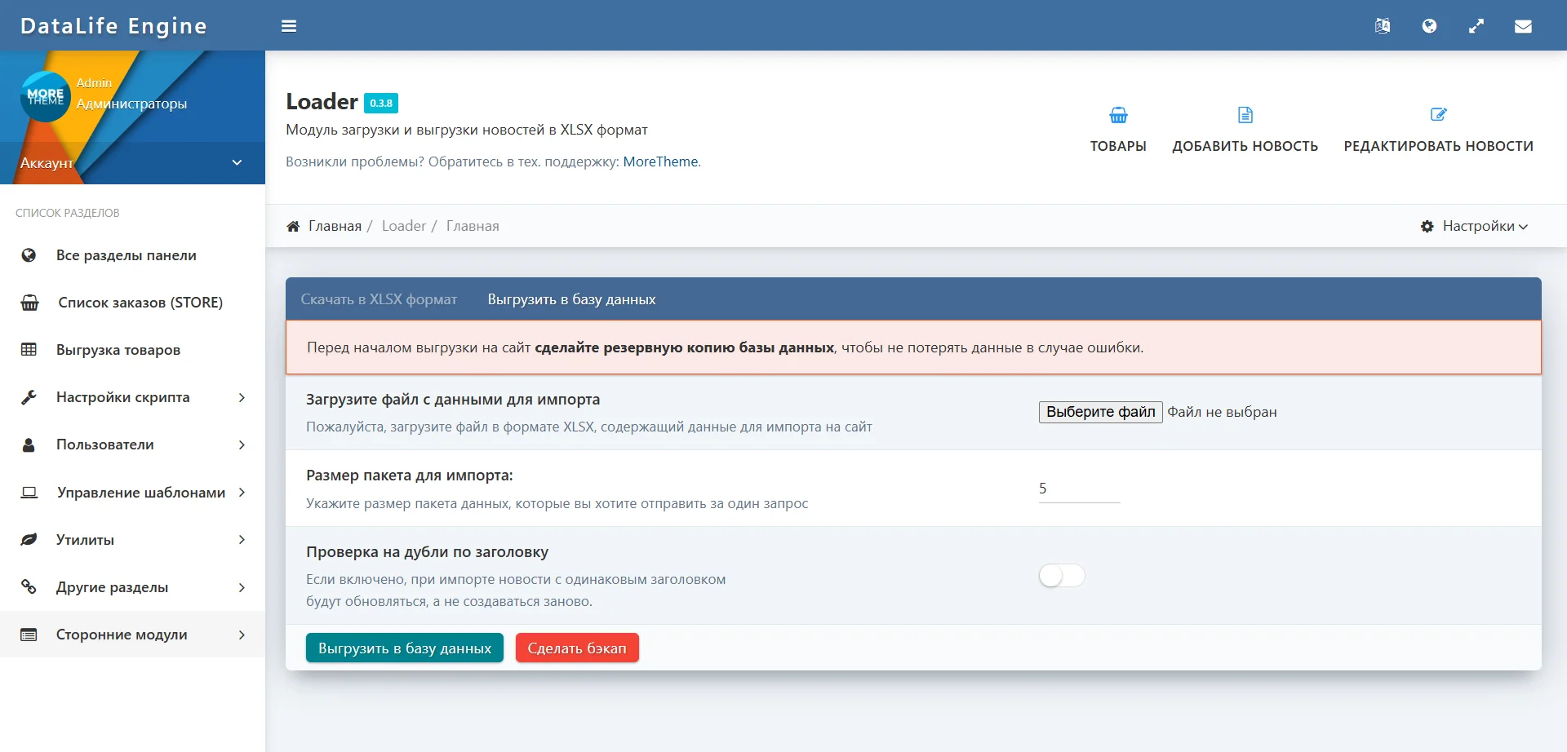Viewport: 1567px width, 752px height.
Task: Toggle fullscreen with the expand arrows icon
Action: [x=1476, y=26]
